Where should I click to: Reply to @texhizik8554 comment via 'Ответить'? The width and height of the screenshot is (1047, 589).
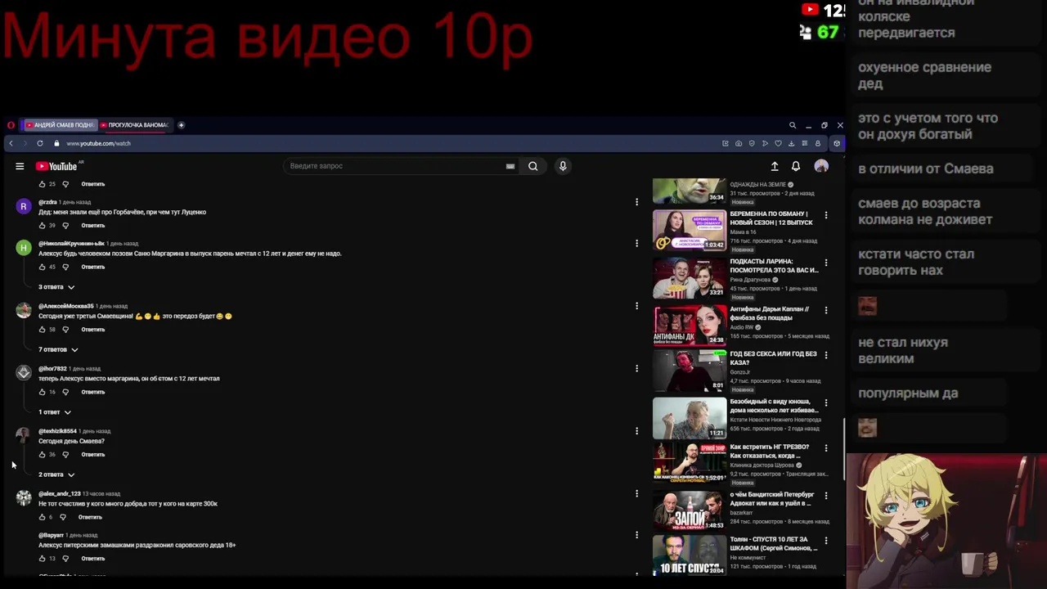(x=93, y=454)
